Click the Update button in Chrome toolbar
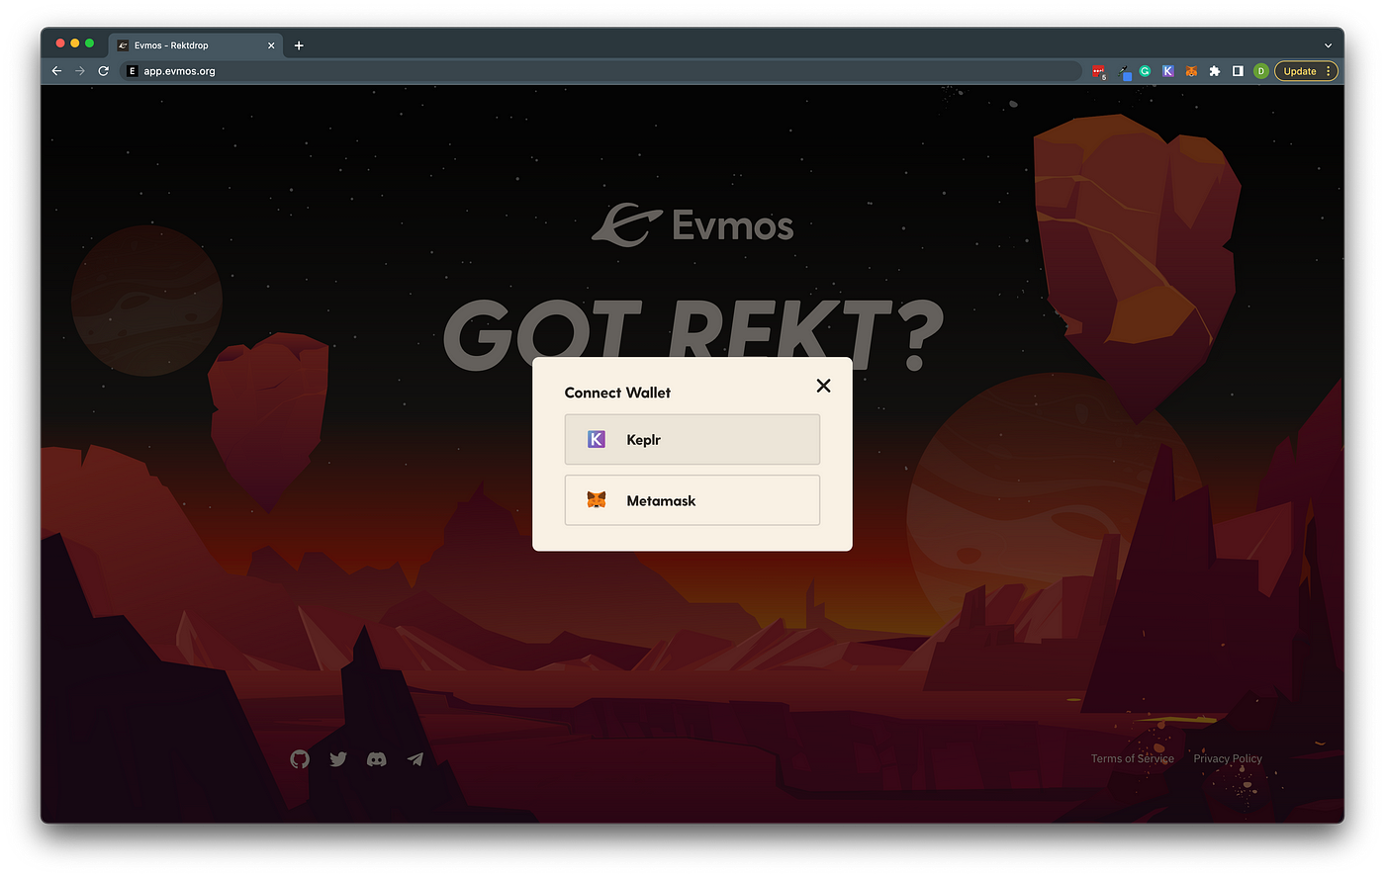 click(1306, 71)
